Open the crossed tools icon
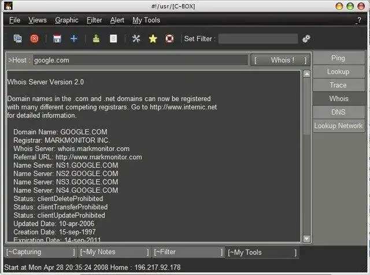 (x=136, y=39)
